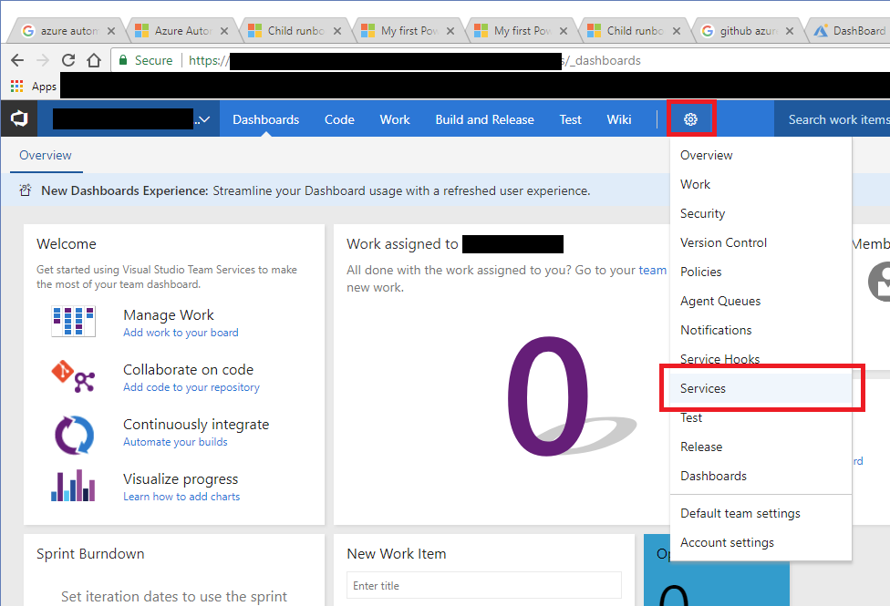This screenshot has height=606, width=890.
Task: Click the 'team' link in work assigned widget
Action: pyautogui.click(x=652, y=270)
